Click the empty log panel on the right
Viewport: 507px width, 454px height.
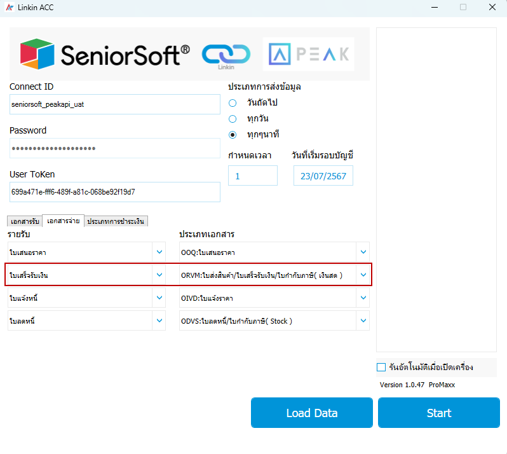[436, 189]
